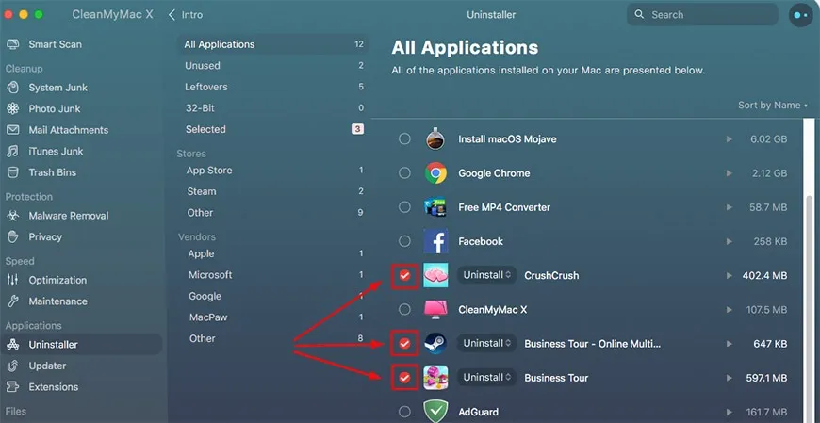Click the Smart Scan monitor icon
The image size is (820, 423).
(13, 44)
